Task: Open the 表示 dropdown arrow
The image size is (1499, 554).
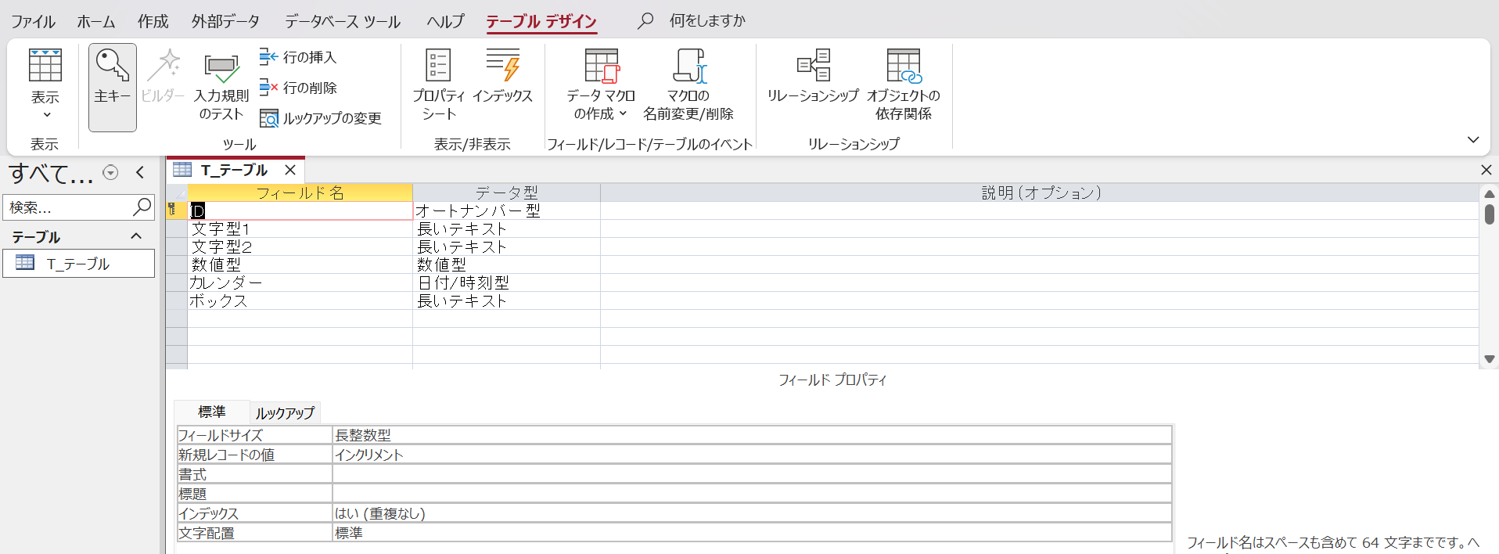Action: click(47, 115)
